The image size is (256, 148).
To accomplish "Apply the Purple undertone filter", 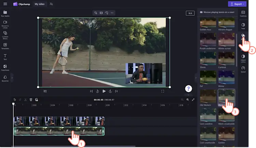I will [208, 41].
